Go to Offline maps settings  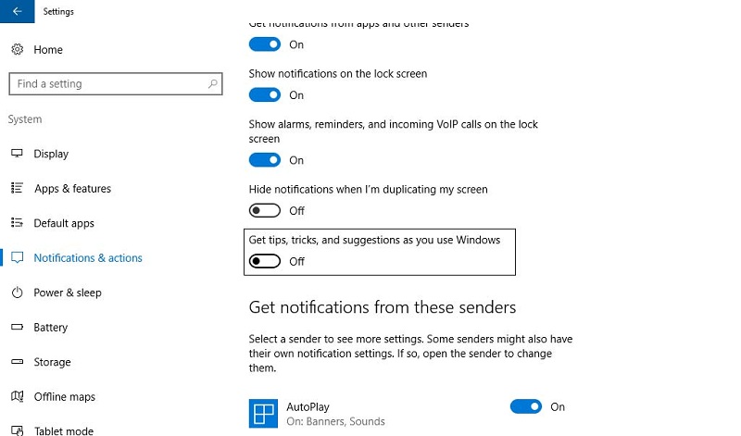[x=65, y=397]
